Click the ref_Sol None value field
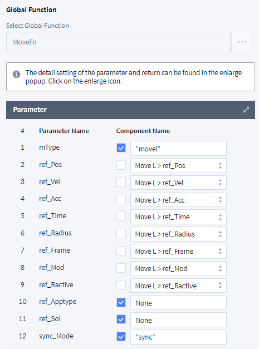This screenshot has height=349, width=259. [178, 320]
